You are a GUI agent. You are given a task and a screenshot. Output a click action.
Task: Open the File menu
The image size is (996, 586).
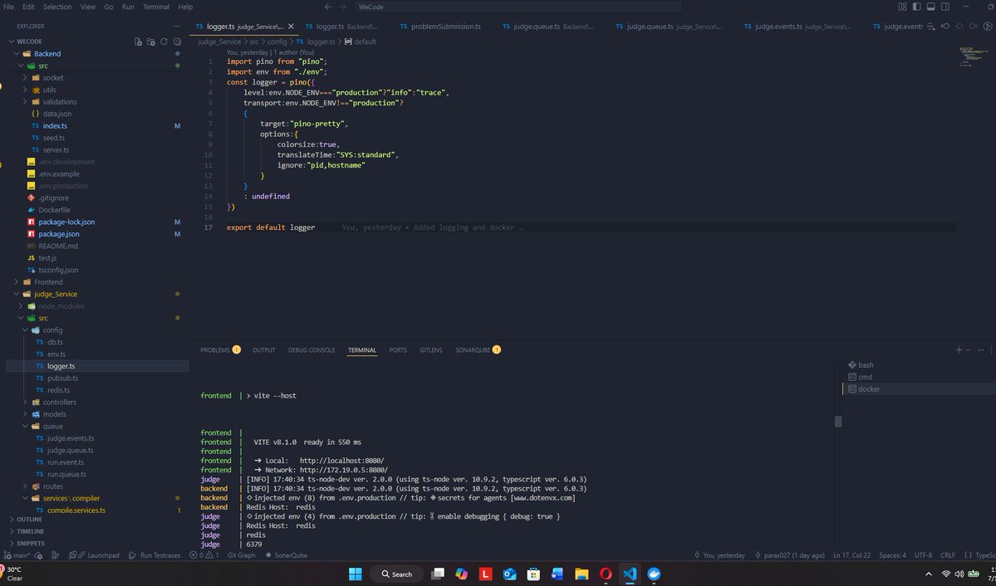click(x=9, y=7)
